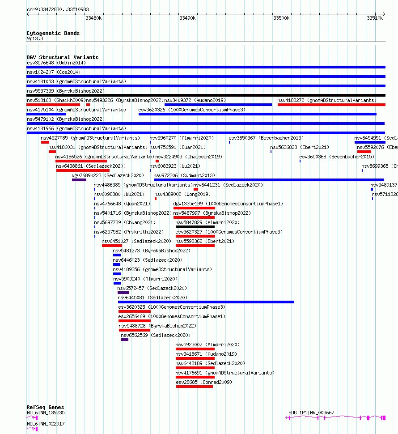The image size is (398, 434).
Task: Click esv3650368 (Besenbacher2015) label
Action: point(337,157)
